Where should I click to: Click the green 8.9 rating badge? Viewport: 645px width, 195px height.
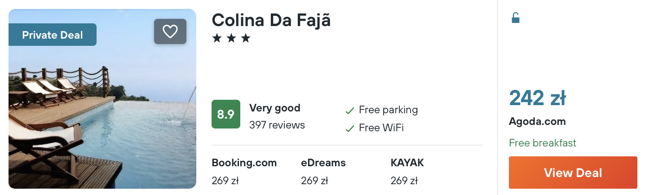(x=226, y=114)
